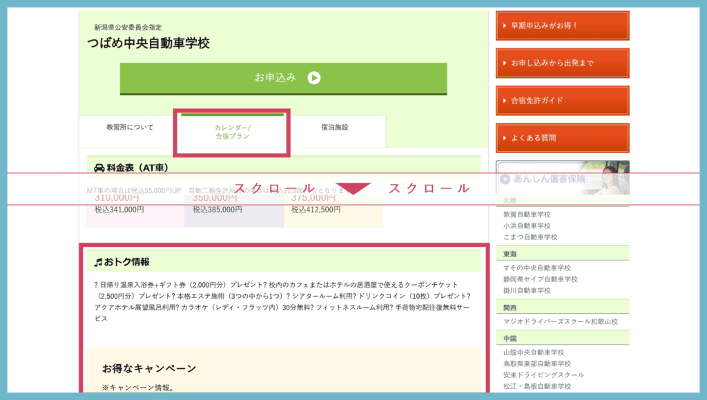
Task: Click the car icon beside 料金表（AT車）
Action: (x=99, y=168)
